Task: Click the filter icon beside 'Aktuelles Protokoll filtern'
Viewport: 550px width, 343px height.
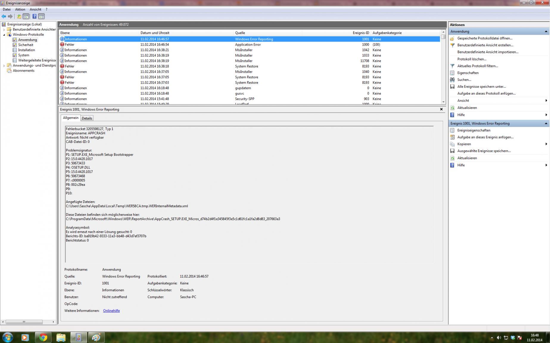Action: pos(452,66)
